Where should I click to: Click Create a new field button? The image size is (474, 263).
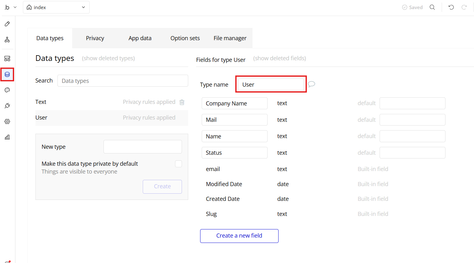[239, 236]
